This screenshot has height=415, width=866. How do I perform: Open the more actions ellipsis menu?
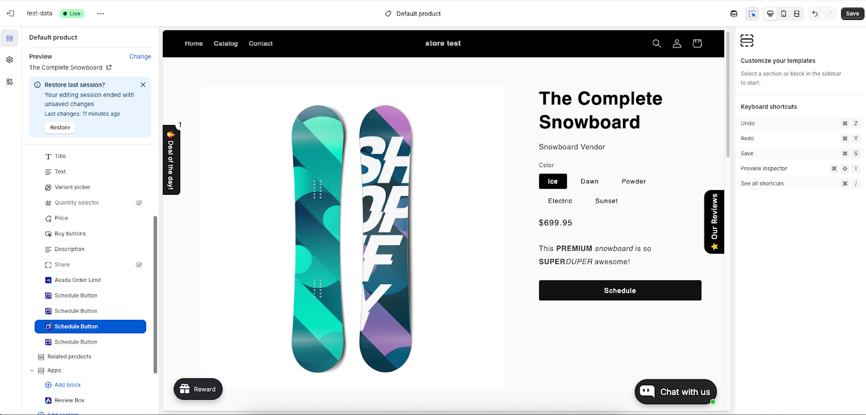pos(101,14)
